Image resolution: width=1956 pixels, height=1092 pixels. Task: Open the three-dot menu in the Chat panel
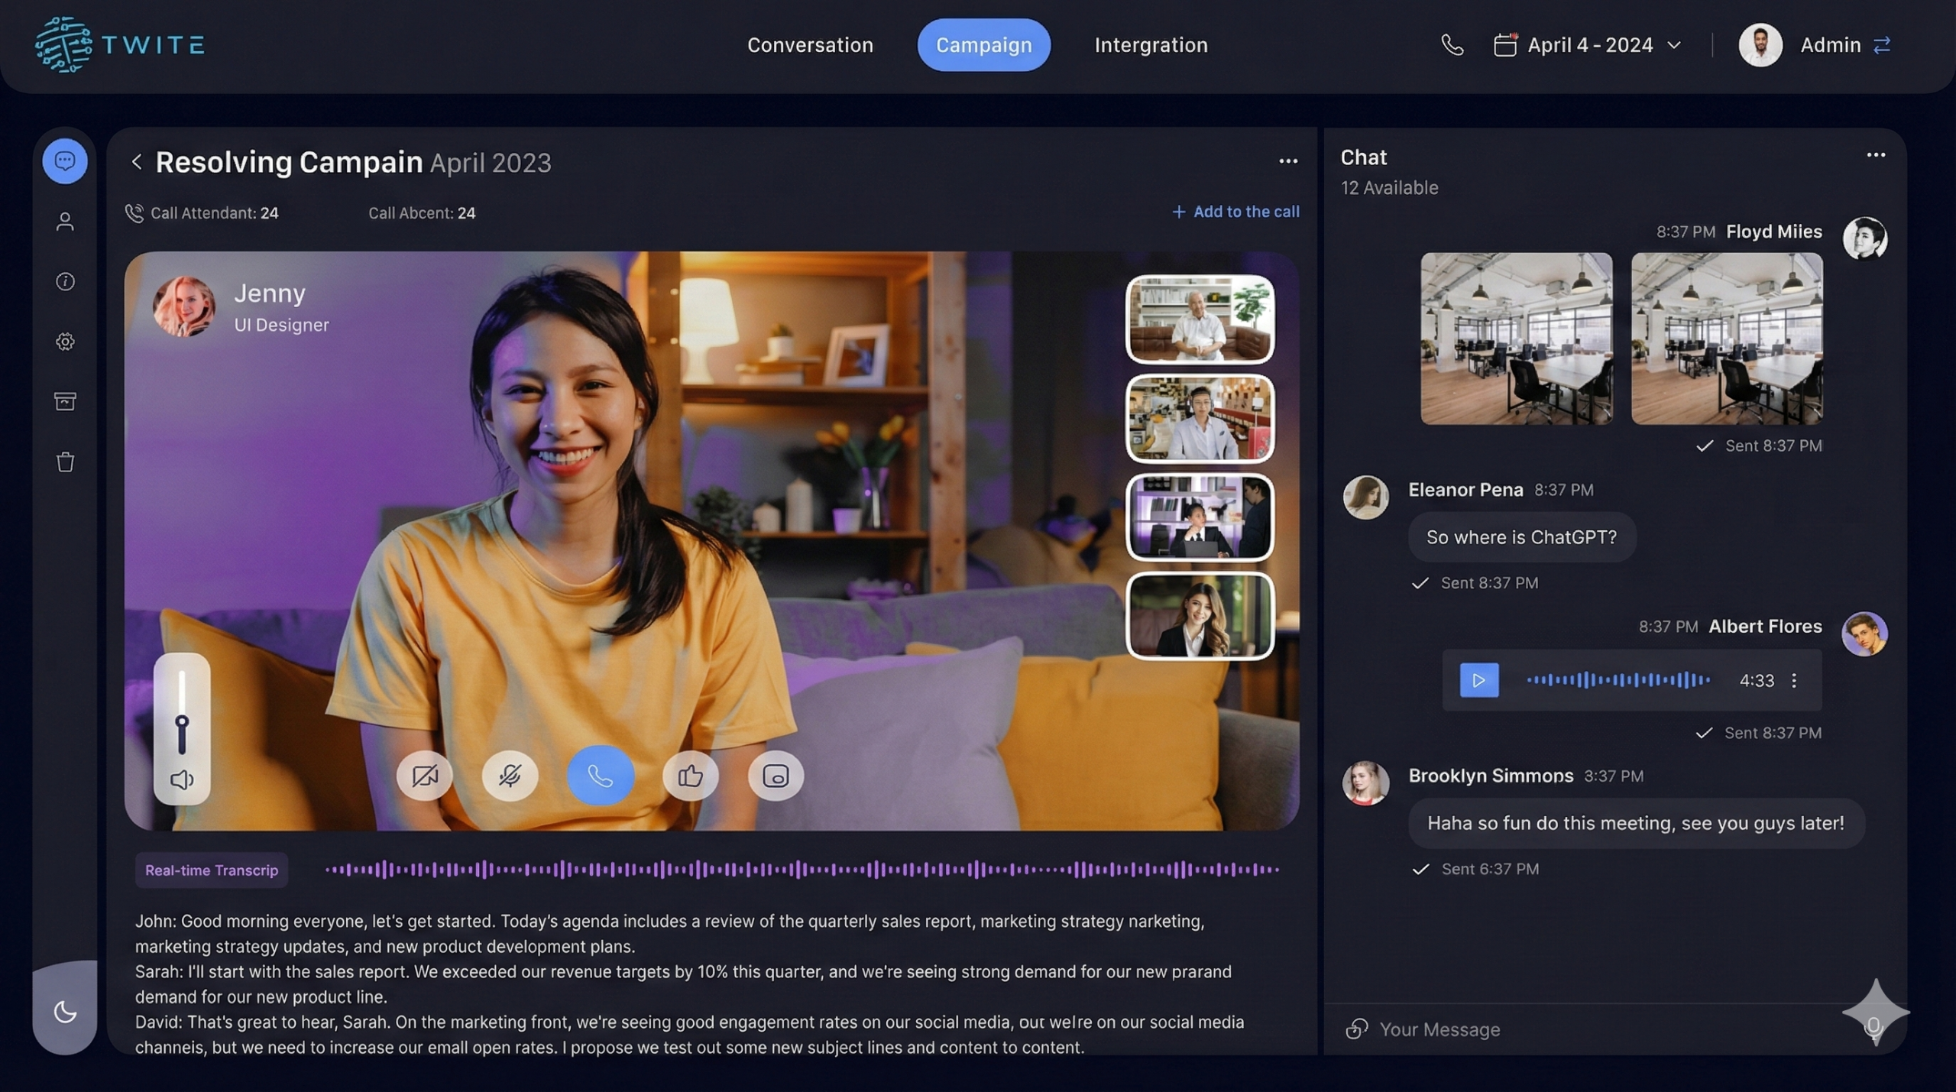(x=1876, y=155)
